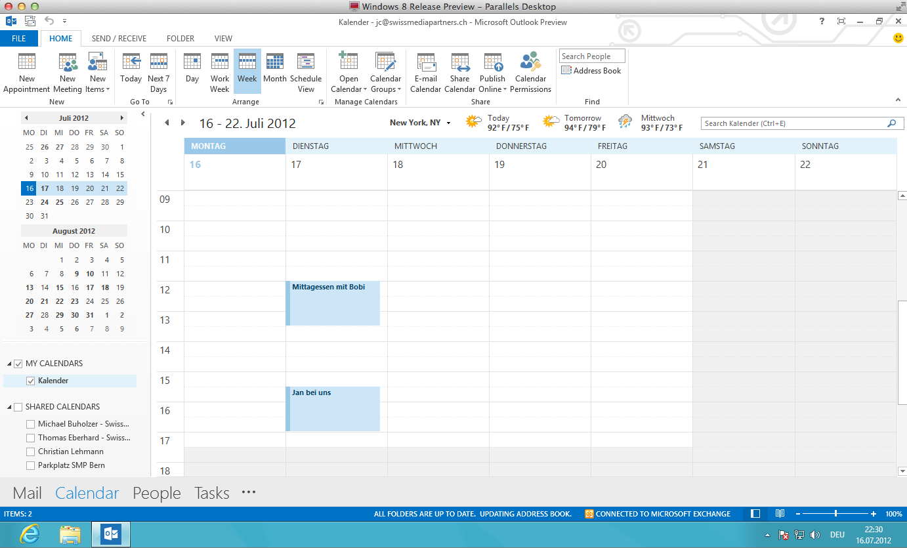Check Thomas Eberhard calendar
Image resolution: width=907 pixels, height=548 pixels.
30,438
